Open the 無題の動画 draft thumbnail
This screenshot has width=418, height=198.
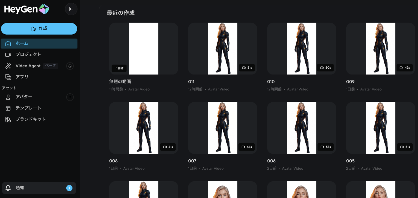[x=144, y=49]
